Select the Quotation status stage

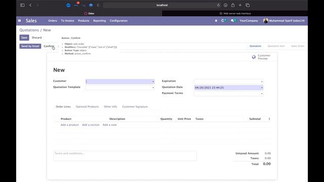pos(255,46)
